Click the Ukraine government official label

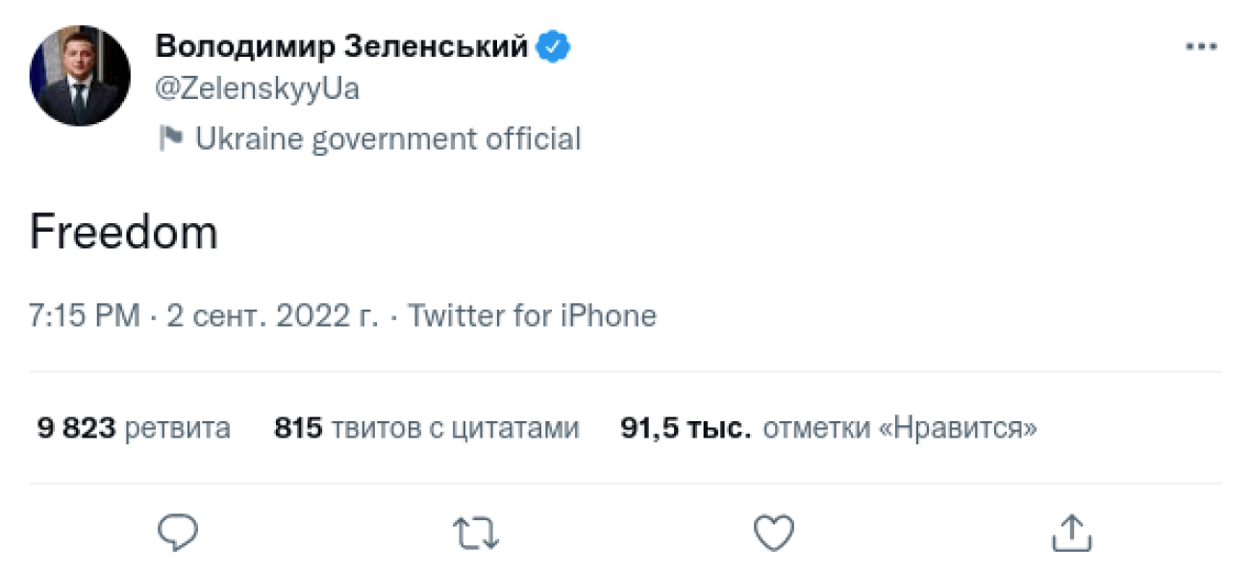click(388, 138)
